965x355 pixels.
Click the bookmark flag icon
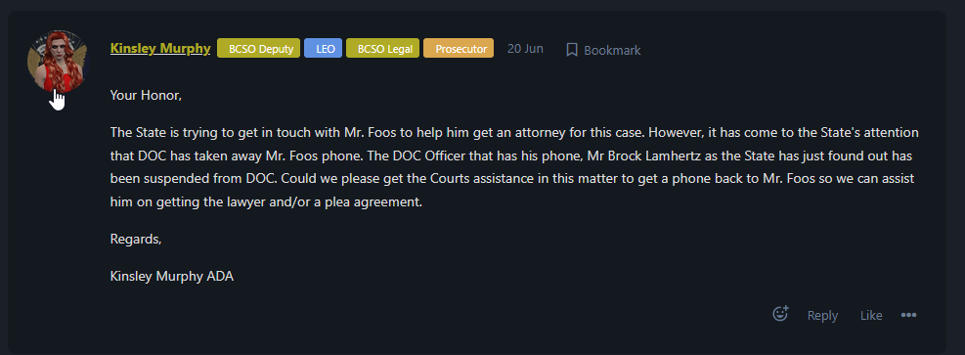[x=572, y=50]
